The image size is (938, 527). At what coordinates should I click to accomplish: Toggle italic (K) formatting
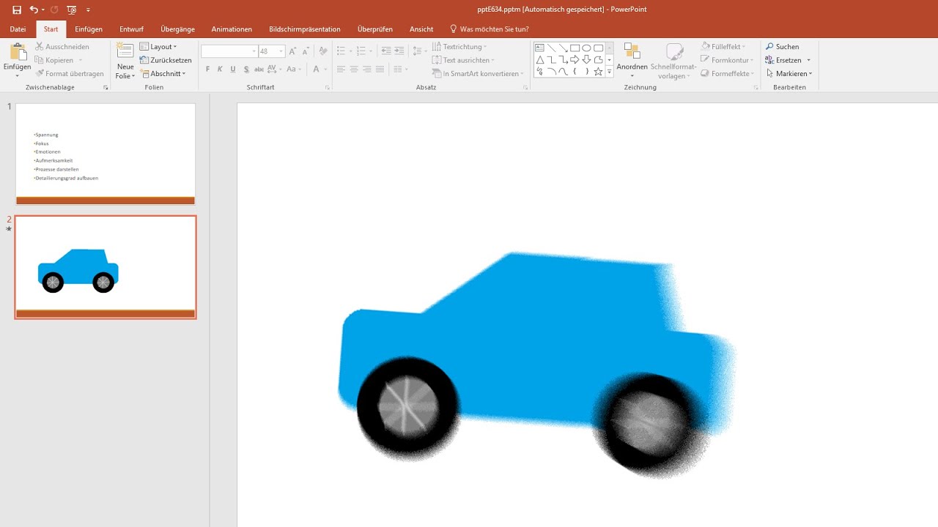220,70
